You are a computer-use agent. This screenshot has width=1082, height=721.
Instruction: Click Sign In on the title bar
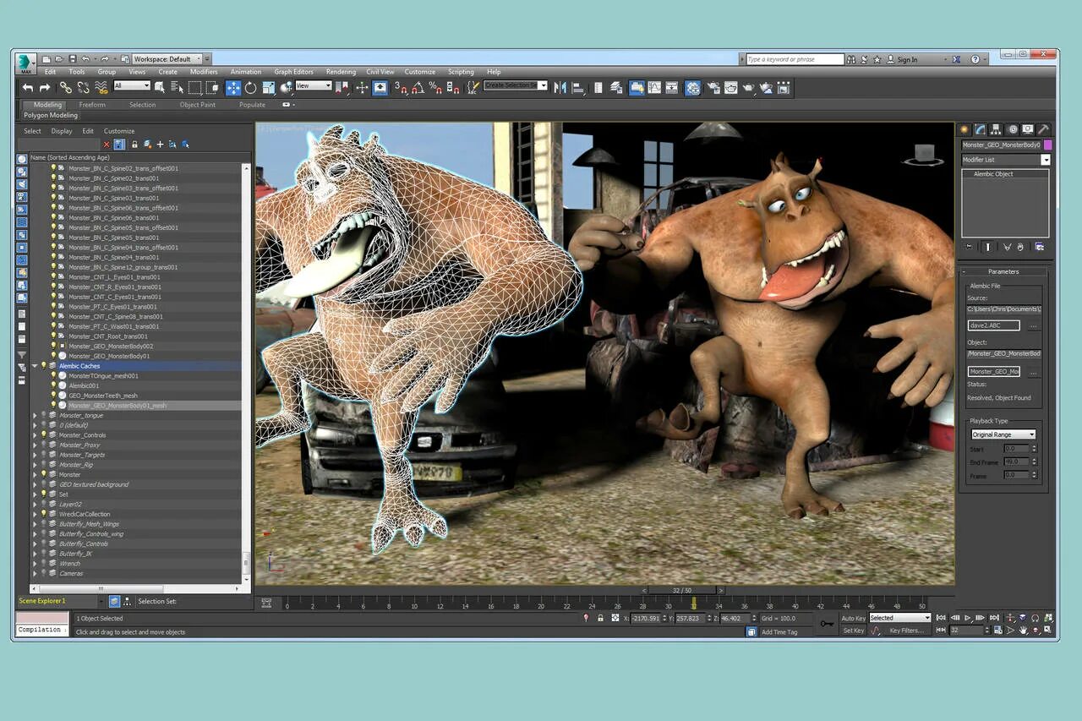[907, 60]
